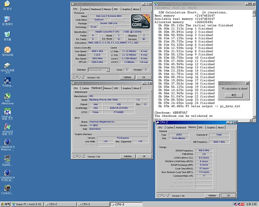This screenshot has width=259, height=207.
Task: Close the Finish dialog
Action: (x=247, y=83)
